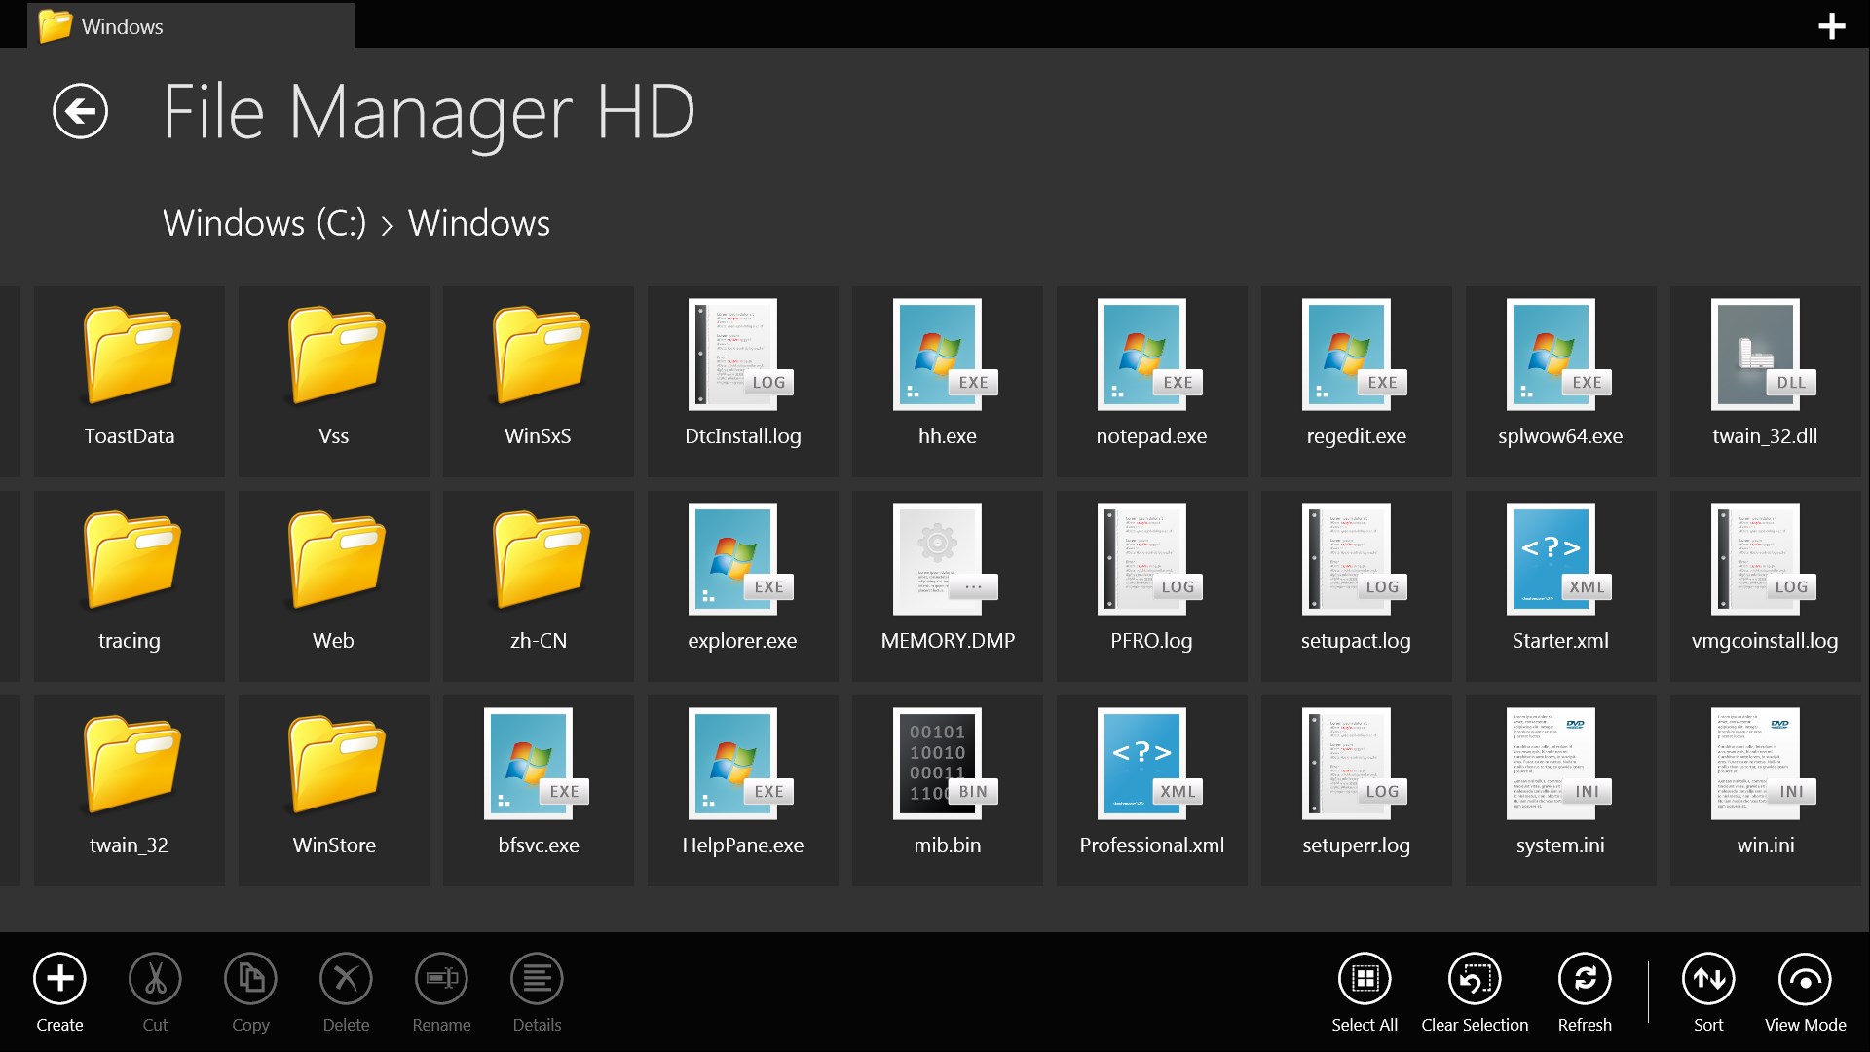Click Select All icon
Screen dimensions: 1870x1052
[x=1364, y=979]
